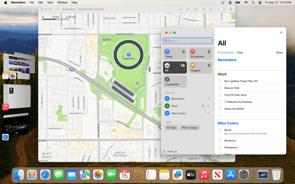This screenshot has height=184, width=295.
Task: Click the Bondi pronunciation note text
Action: point(246,134)
